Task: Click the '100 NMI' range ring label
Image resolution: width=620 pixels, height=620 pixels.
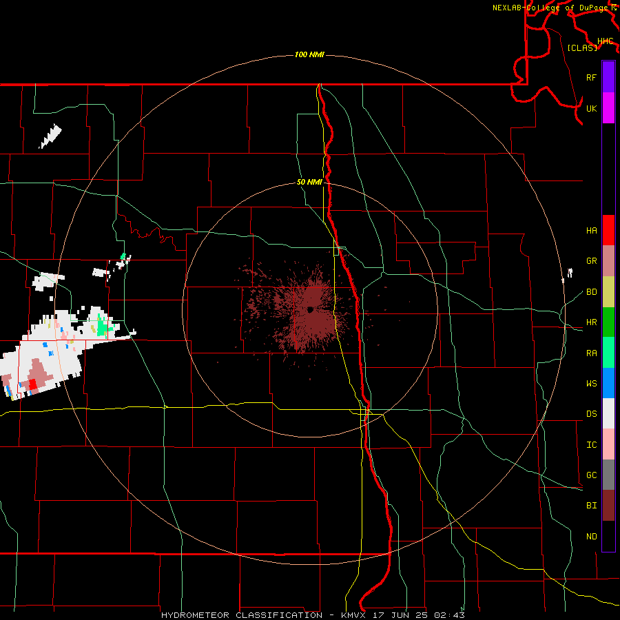Action: 309,54
